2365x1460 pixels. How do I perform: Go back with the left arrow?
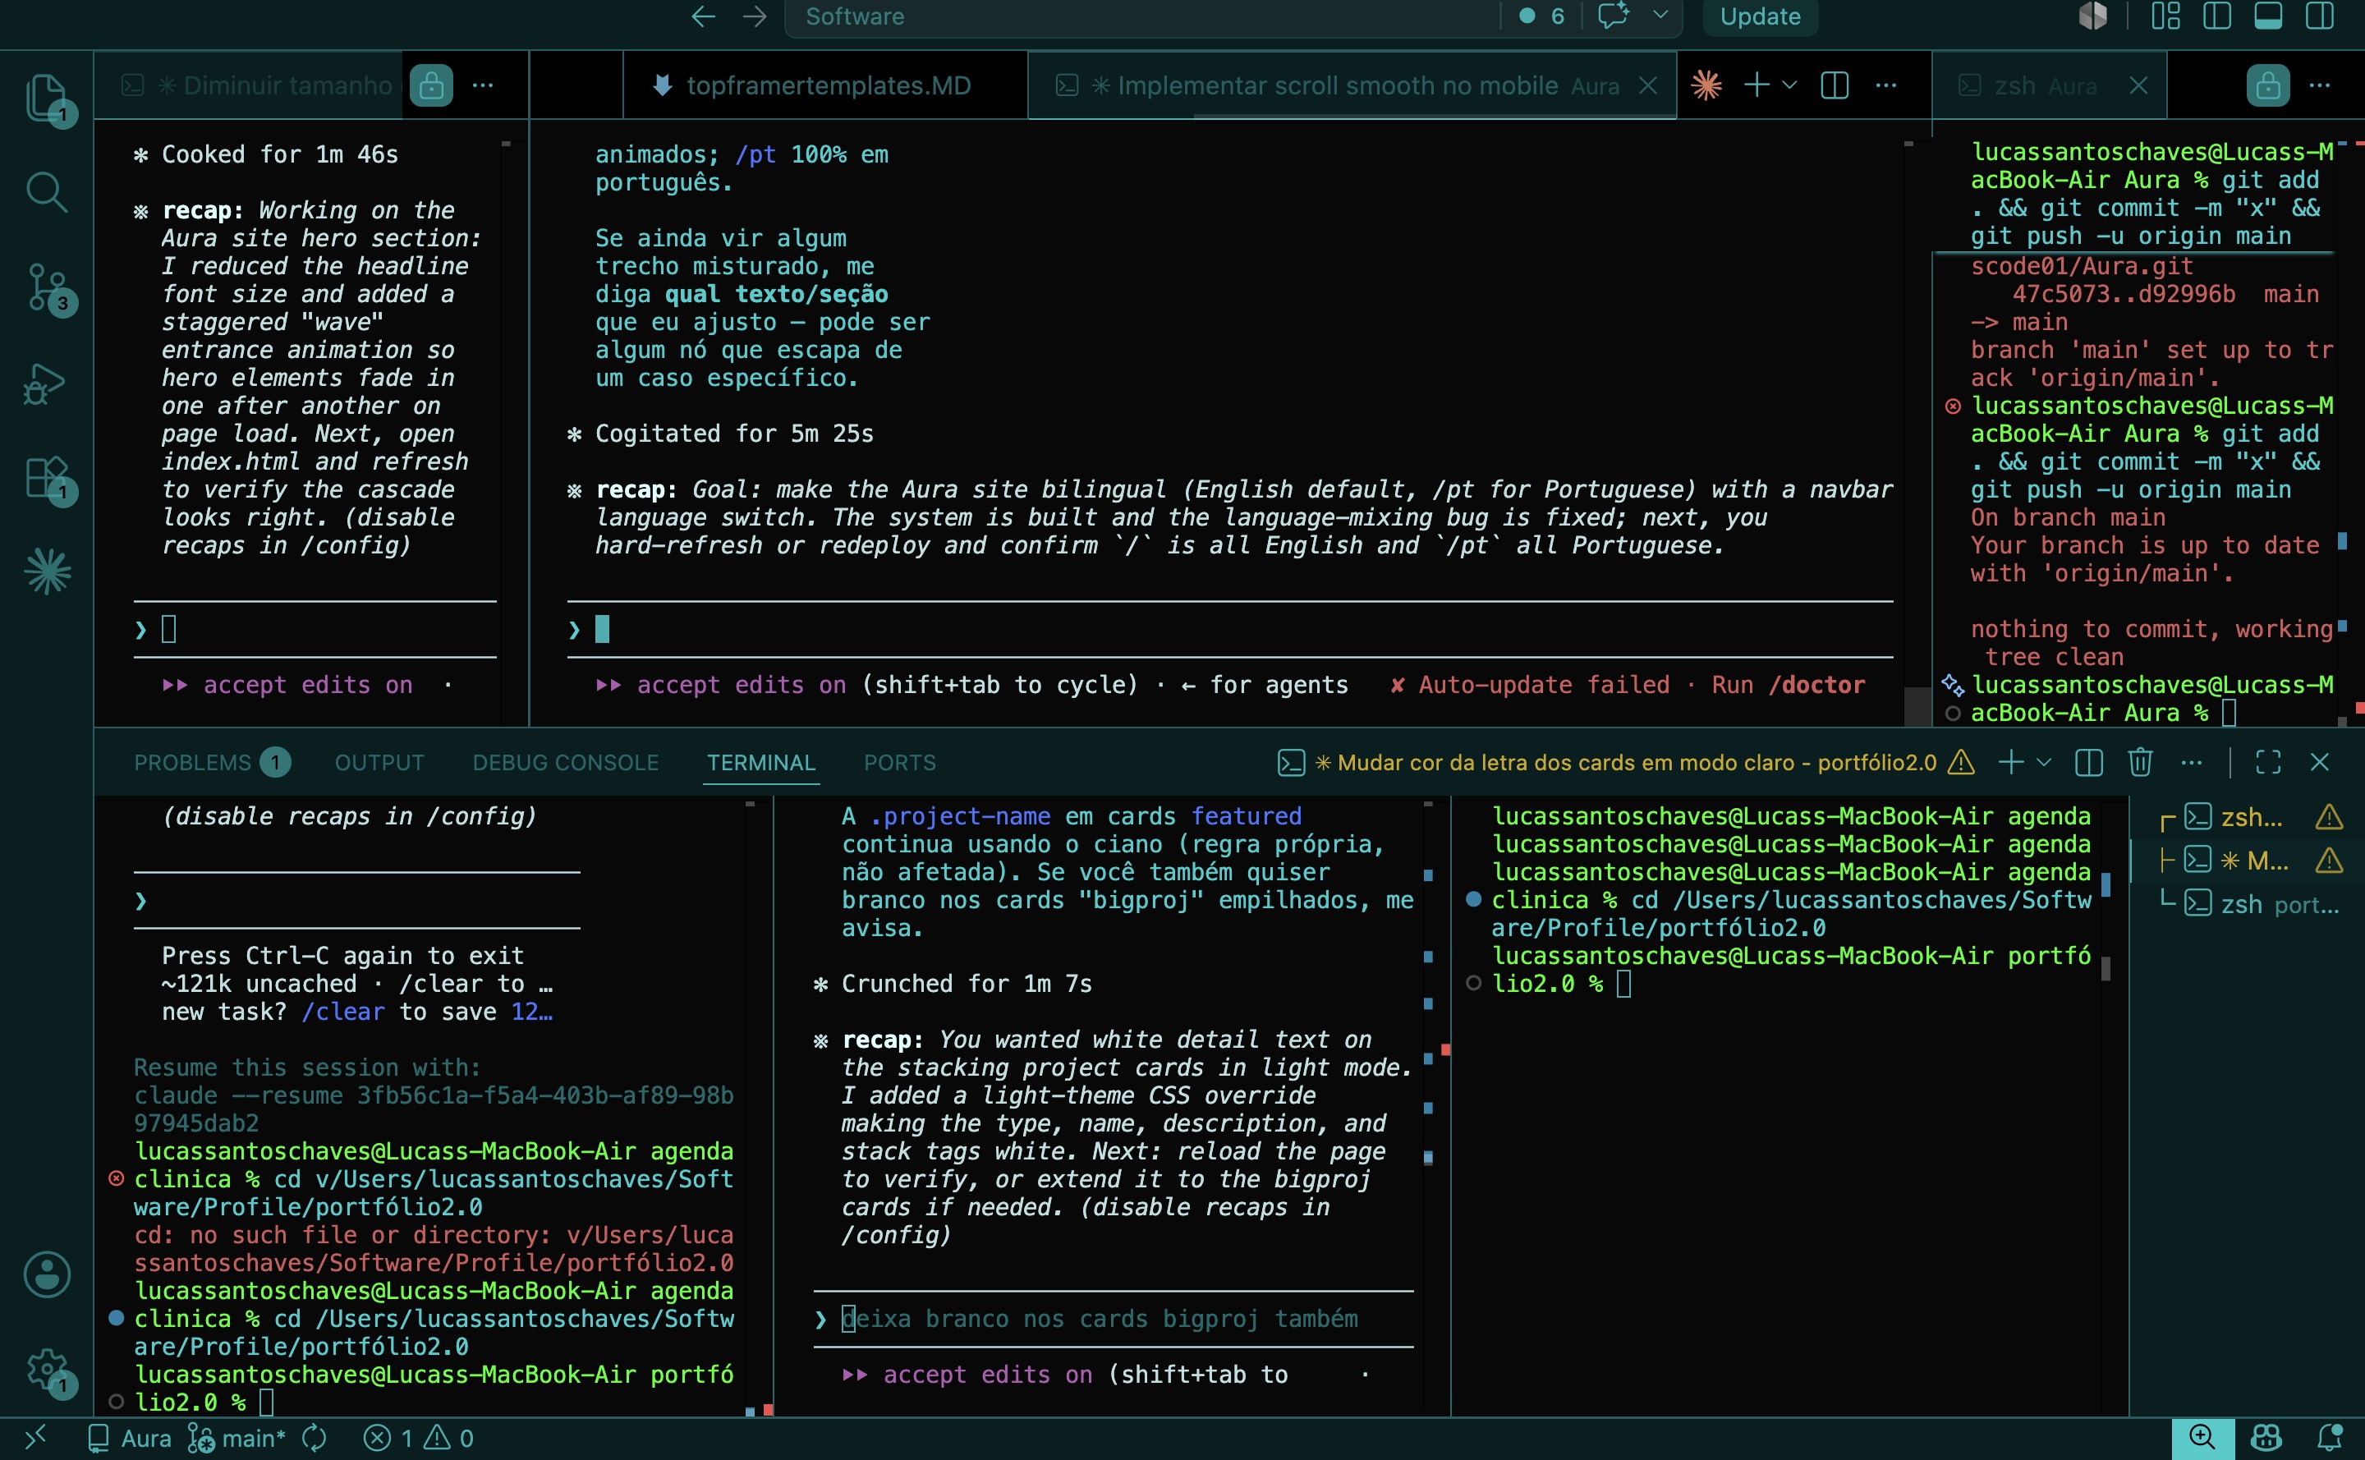point(703,16)
